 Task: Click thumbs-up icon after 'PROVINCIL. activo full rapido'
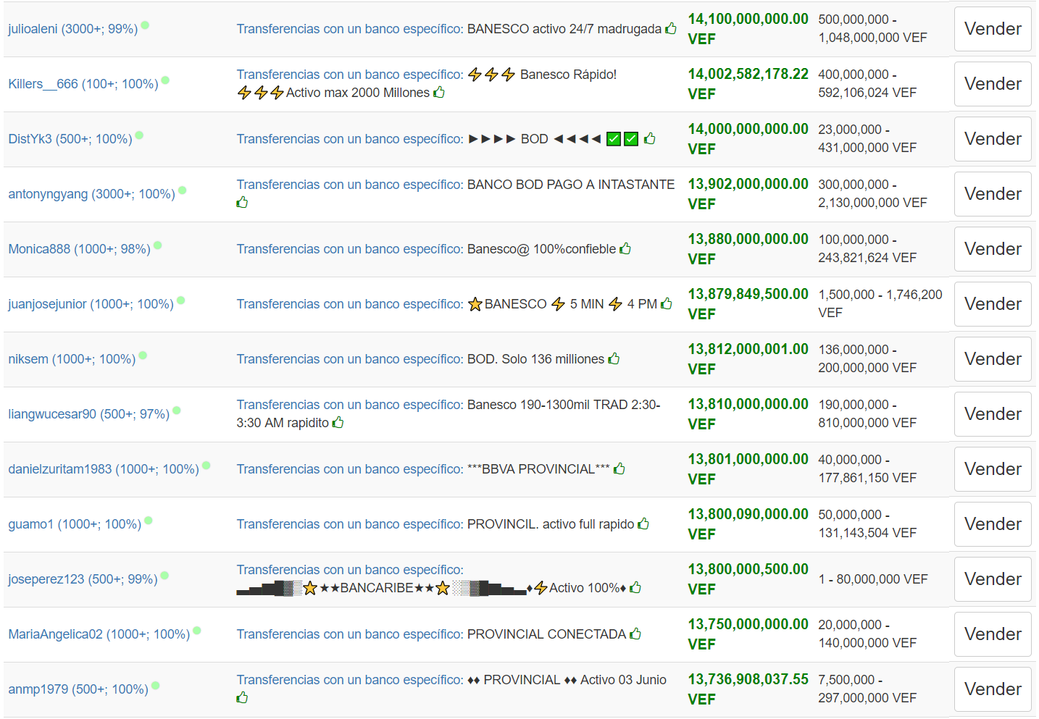[x=643, y=524]
